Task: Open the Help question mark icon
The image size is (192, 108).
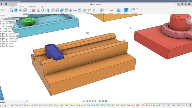Action: [189, 4]
